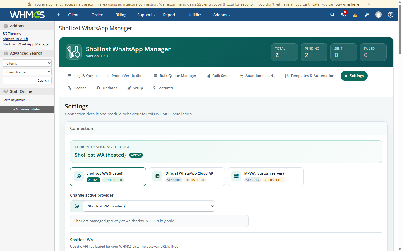Open the ShoSecureAuth sidebar link
This screenshot has width=402, height=251.
pyautogui.click(x=15, y=39)
